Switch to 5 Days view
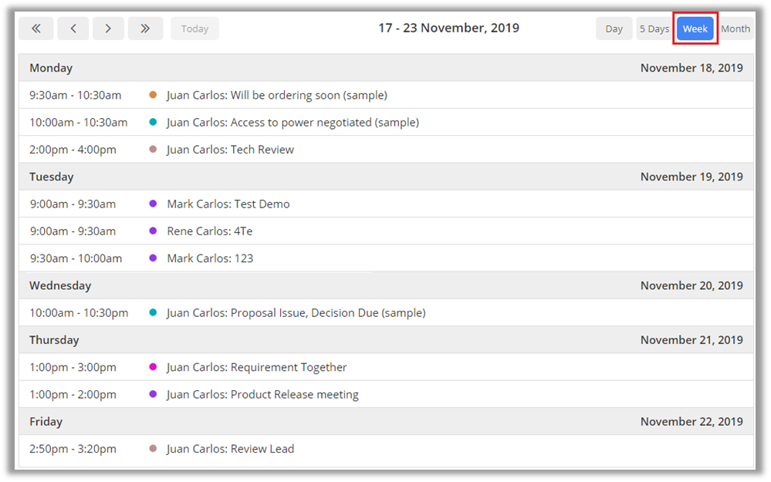This screenshot has width=771, height=482. [654, 29]
